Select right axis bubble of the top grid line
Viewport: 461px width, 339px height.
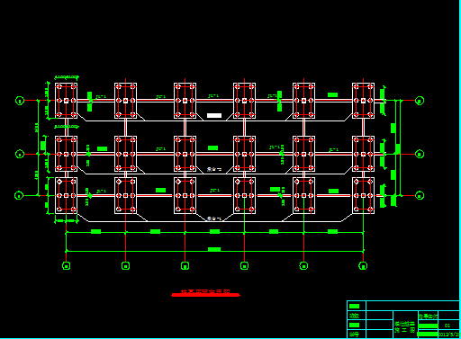tap(420, 101)
